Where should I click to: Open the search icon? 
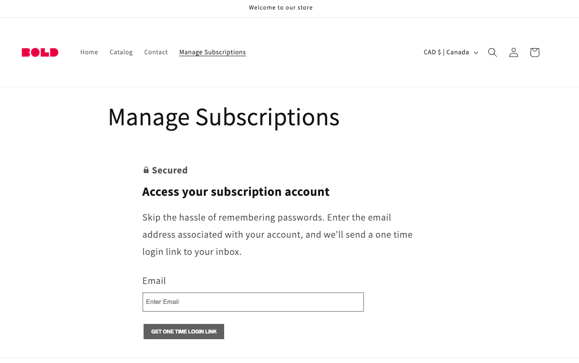pos(492,52)
